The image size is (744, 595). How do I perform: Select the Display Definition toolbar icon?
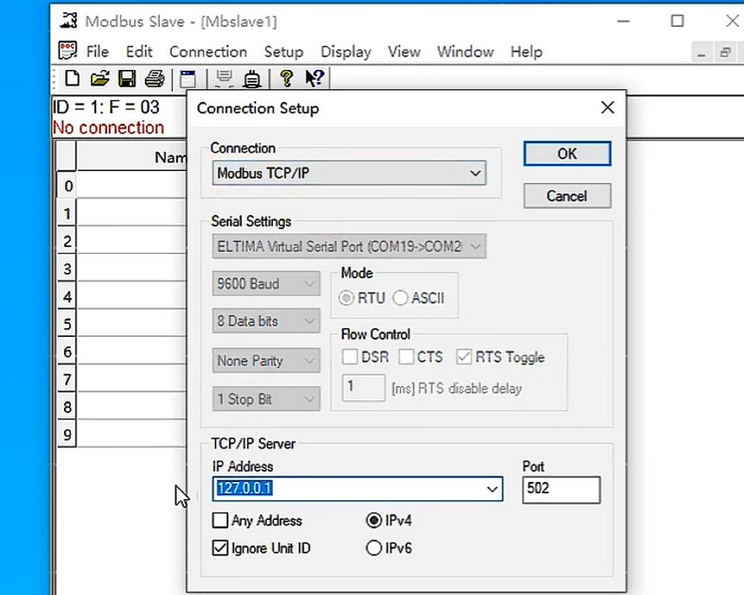pyautogui.click(x=187, y=78)
